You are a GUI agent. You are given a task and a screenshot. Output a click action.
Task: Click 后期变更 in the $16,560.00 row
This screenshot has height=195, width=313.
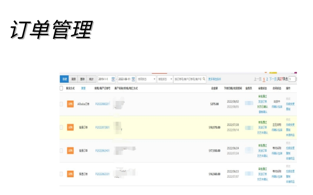[290, 171]
